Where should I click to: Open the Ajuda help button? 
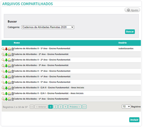(132, 10)
